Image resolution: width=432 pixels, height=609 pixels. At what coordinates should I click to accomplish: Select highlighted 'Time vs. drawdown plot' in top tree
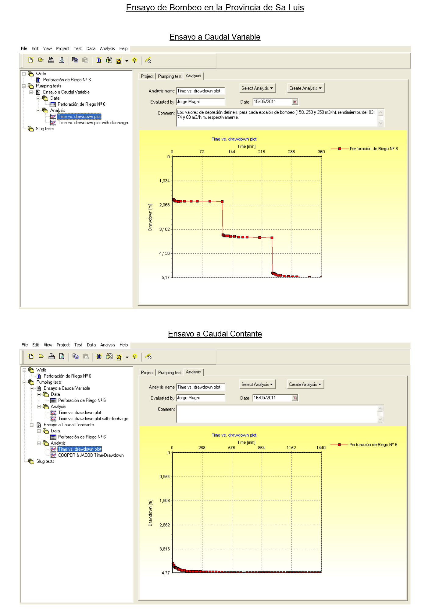pyautogui.click(x=79, y=116)
